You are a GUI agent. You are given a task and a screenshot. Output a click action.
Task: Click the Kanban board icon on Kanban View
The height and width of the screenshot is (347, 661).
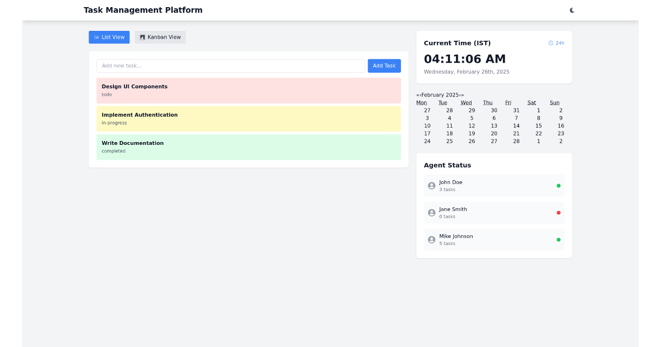pos(143,37)
